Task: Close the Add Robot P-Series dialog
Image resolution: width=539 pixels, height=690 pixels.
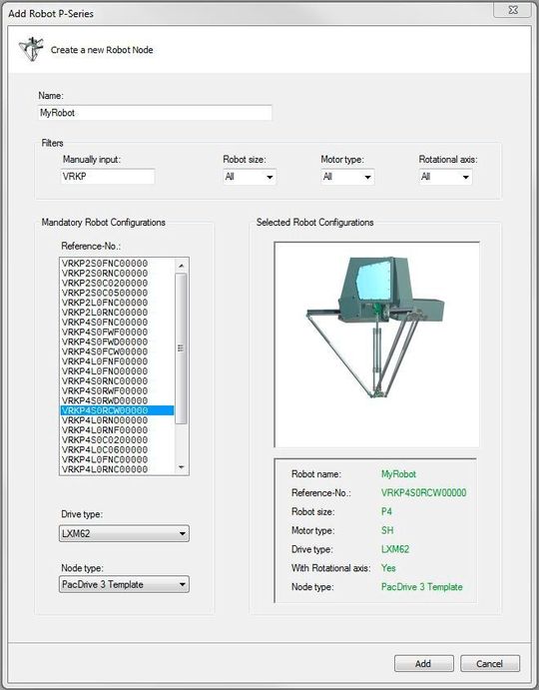Action: coord(513,10)
